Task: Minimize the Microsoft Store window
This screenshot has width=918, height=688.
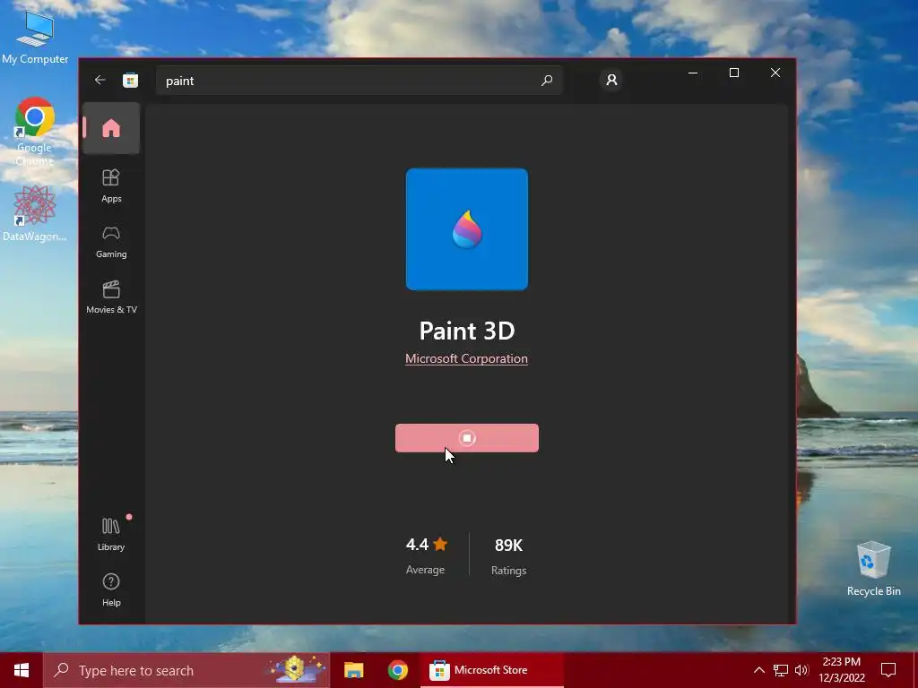Action: click(x=693, y=73)
